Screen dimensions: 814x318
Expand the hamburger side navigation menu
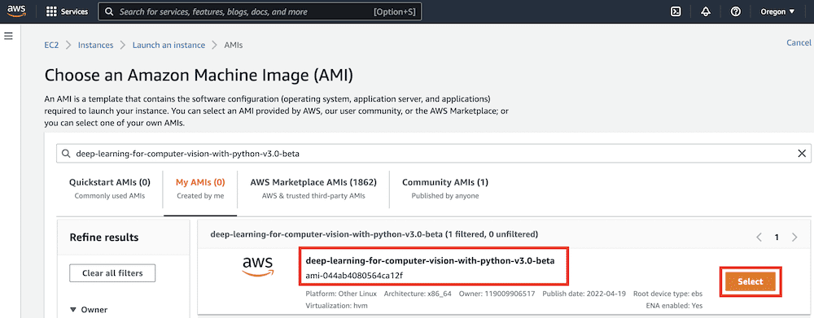point(8,37)
